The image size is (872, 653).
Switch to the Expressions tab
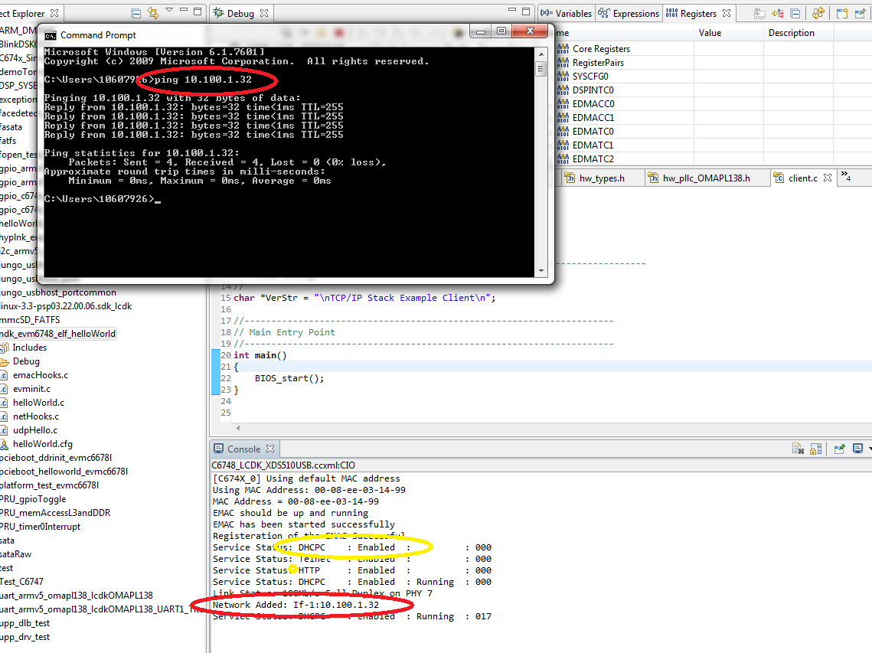point(629,13)
